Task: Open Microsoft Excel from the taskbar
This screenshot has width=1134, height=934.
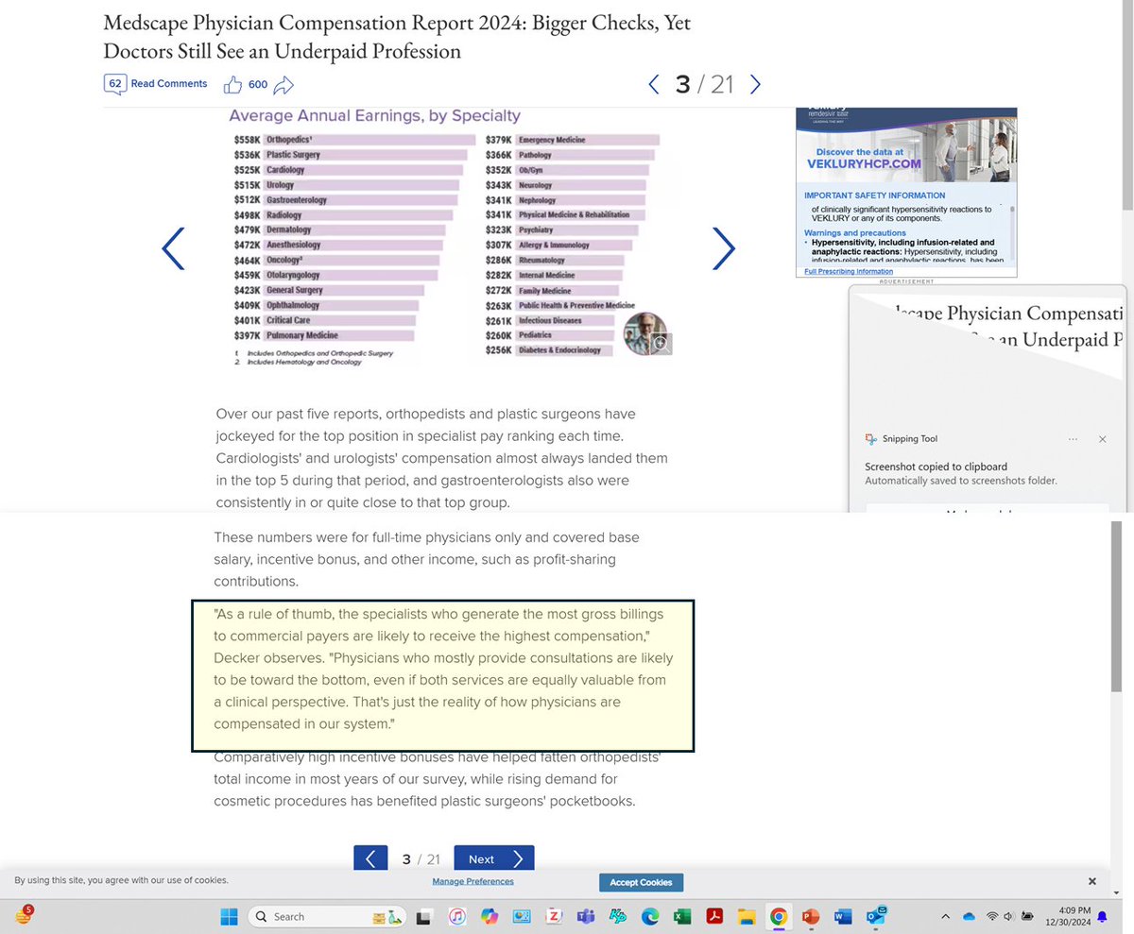Action: coord(681,916)
